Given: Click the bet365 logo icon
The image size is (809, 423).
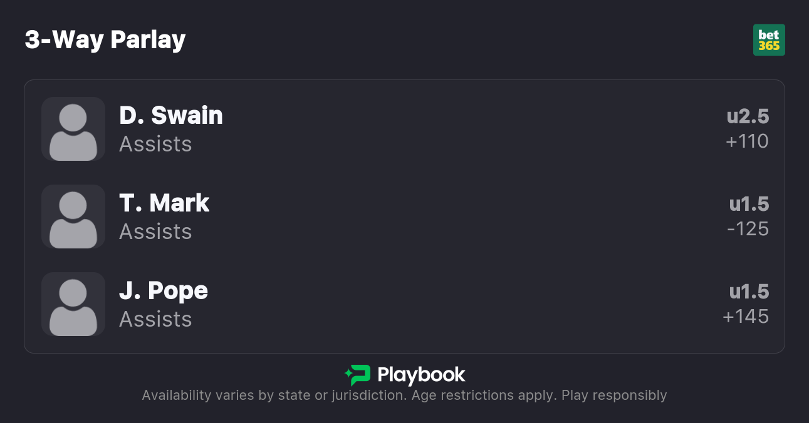Looking at the screenshot, I should 769,40.
